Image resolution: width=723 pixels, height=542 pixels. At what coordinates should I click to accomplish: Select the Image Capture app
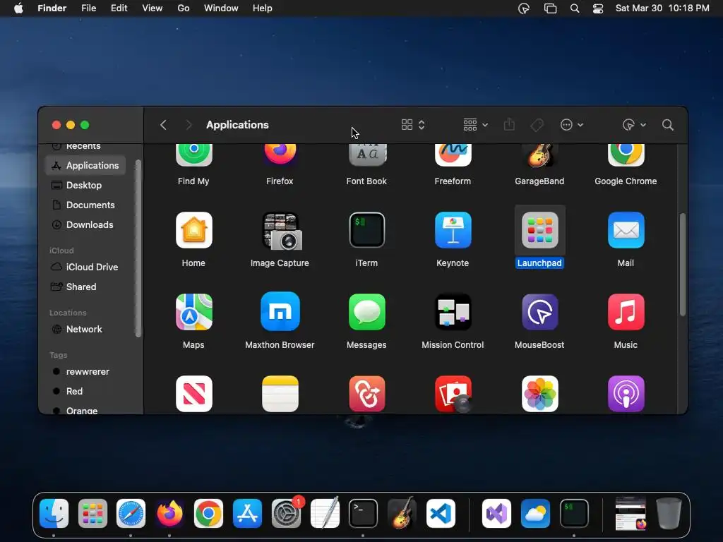coord(282,231)
